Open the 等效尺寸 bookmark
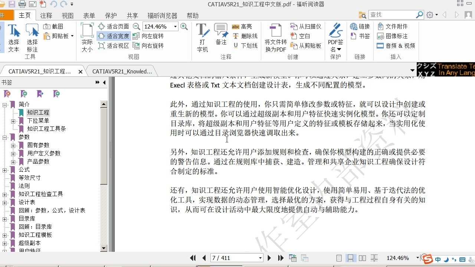Image resolution: width=475 pixels, height=267 pixels. pos(30,178)
